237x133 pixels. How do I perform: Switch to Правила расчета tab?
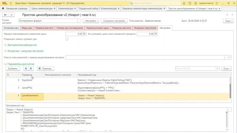pyautogui.click(x=44, y=28)
